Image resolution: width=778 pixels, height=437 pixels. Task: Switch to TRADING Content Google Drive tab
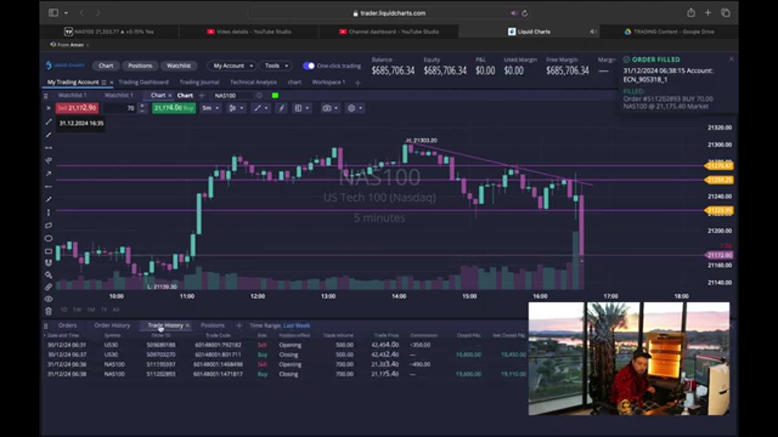click(x=669, y=32)
